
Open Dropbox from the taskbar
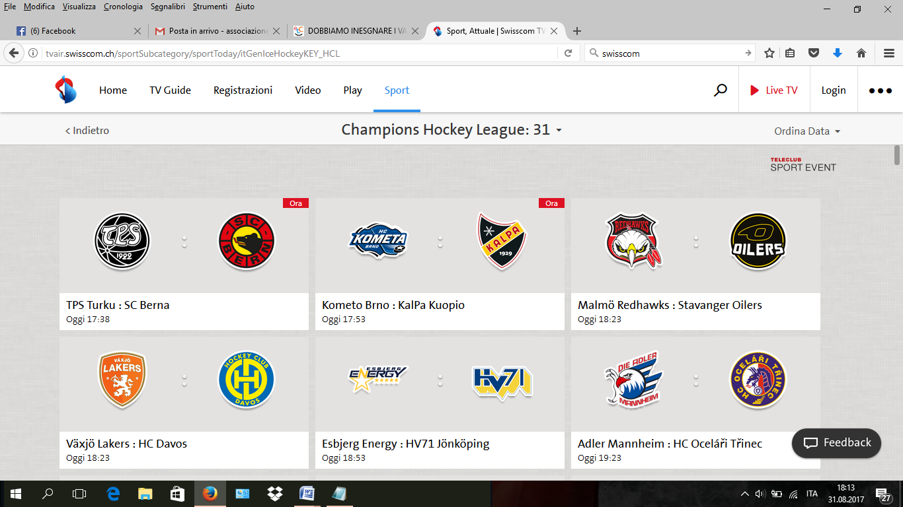click(274, 493)
